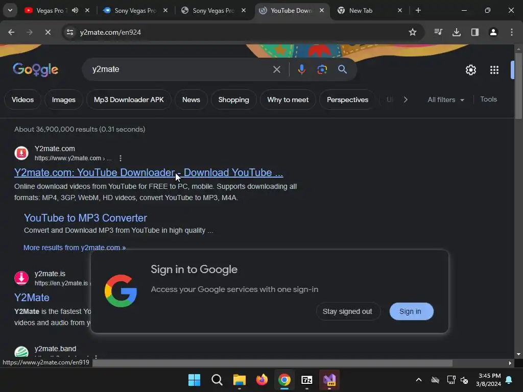Viewport: 523px width, 392px height.
Task: Open notifications bell in system tray
Action: point(509,380)
